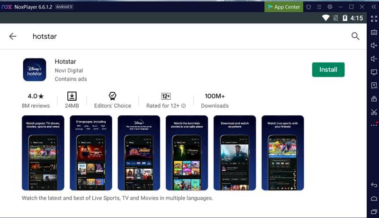Image resolution: width=379 pixels, height=218 pixels.
Task: Open recent apps from sidebar
Action: tap(374, 212)
